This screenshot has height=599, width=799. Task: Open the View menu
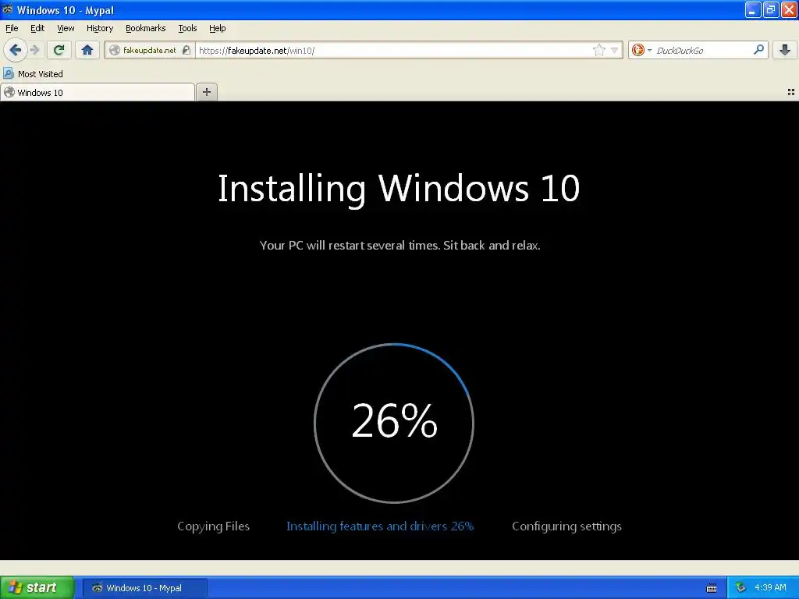(66, 28)
